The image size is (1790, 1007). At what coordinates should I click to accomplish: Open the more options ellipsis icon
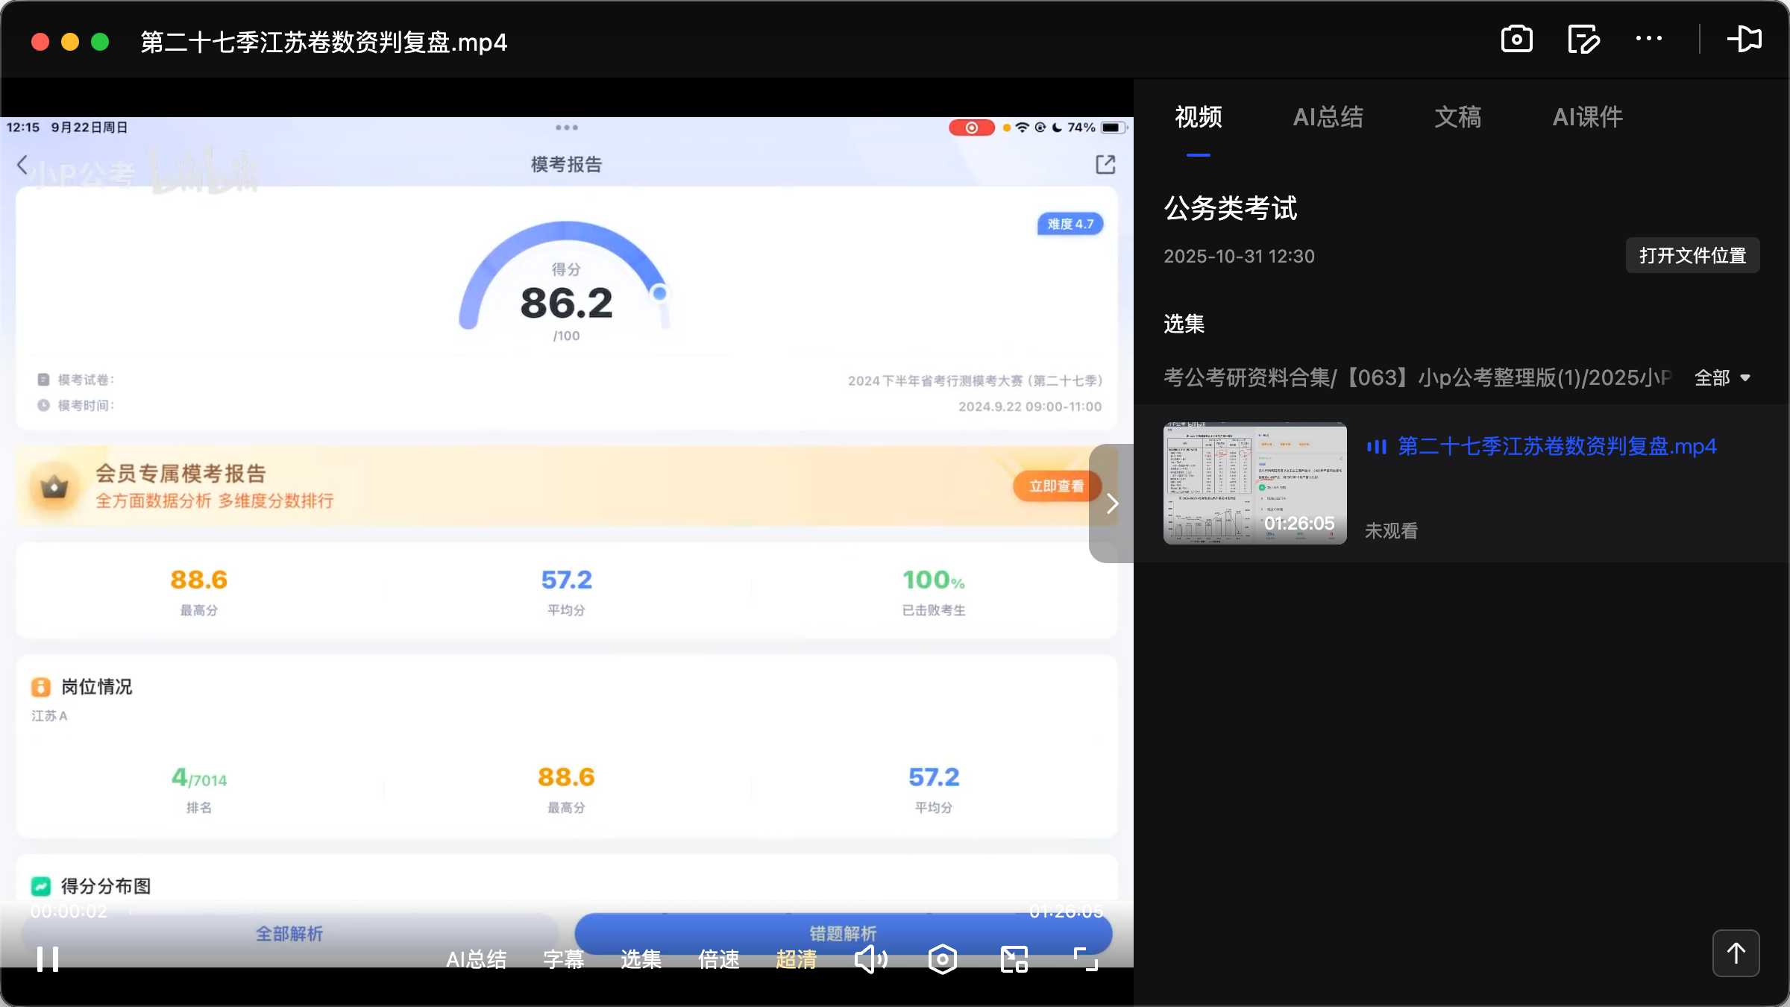point(1651,39)
